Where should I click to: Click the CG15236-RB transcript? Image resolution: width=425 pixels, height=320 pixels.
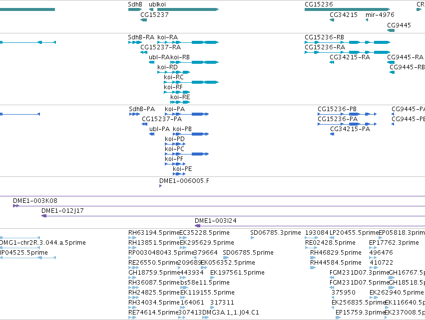[x=348, y=42]
